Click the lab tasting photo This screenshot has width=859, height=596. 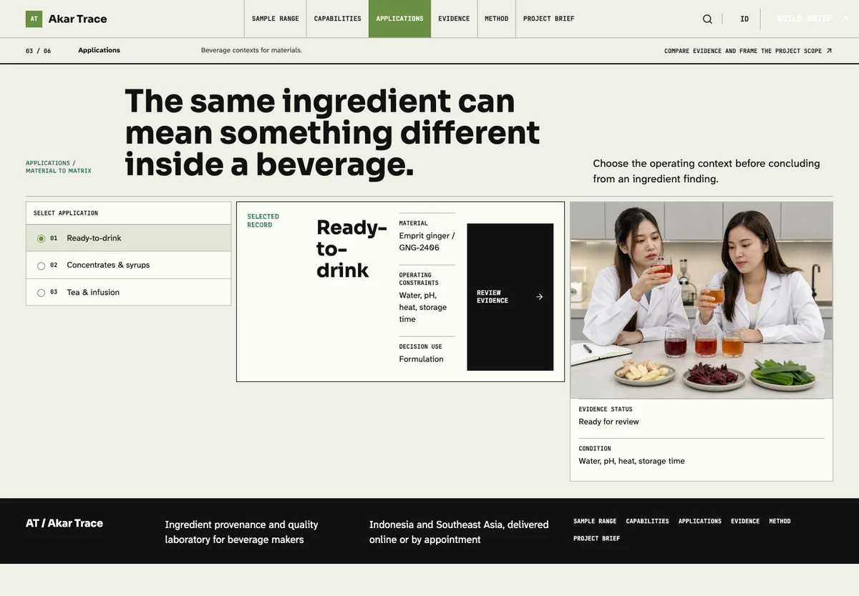tap(702, 300)
